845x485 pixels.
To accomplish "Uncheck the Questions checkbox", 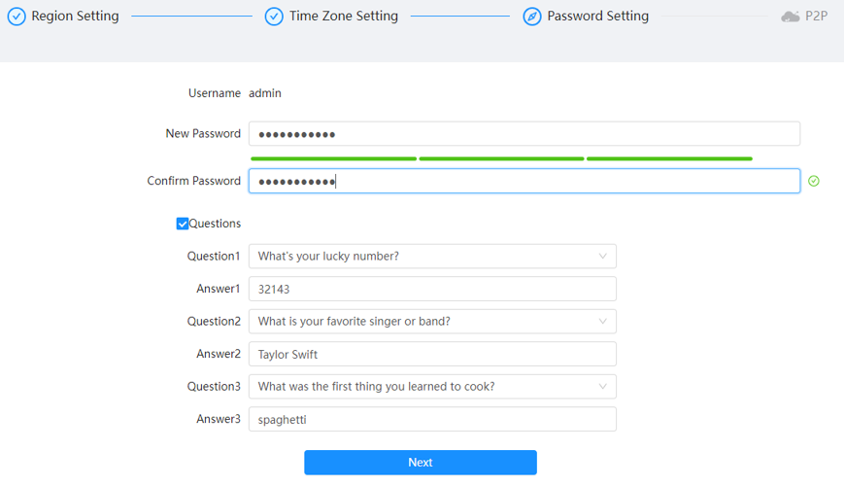I will point(183,224).
